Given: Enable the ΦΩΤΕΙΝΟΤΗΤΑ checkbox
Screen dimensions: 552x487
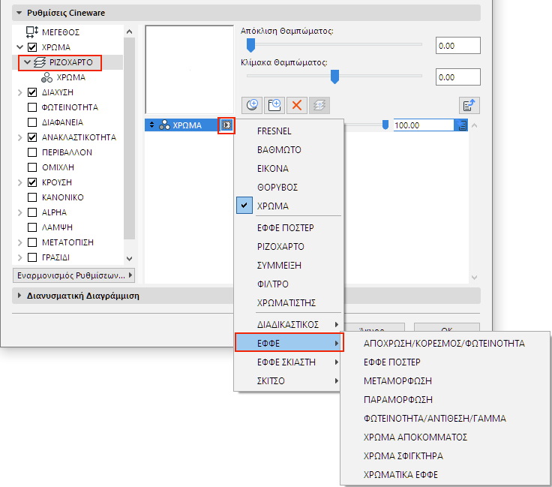Looking at the screenshot, I should [32, 107].
